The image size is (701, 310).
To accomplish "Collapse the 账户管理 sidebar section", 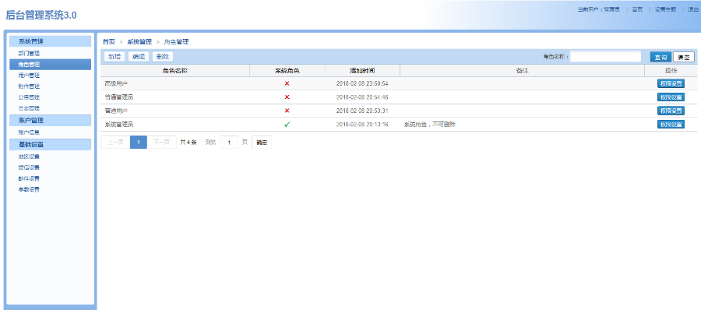I will click(50, 120).
